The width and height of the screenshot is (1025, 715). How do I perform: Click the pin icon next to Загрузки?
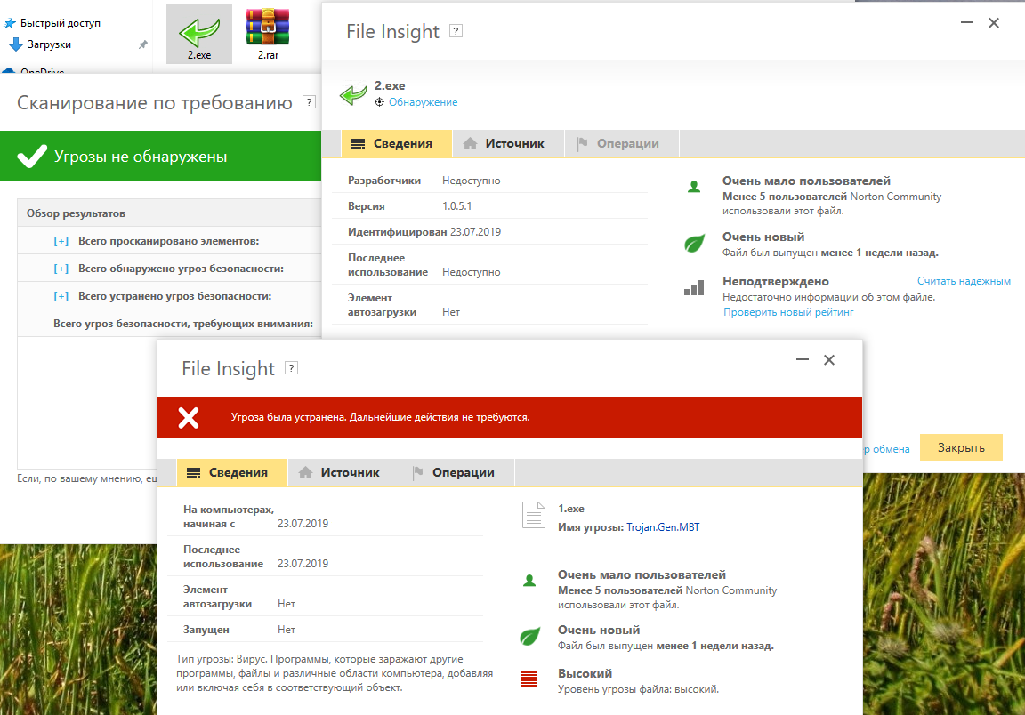point(142,45)
